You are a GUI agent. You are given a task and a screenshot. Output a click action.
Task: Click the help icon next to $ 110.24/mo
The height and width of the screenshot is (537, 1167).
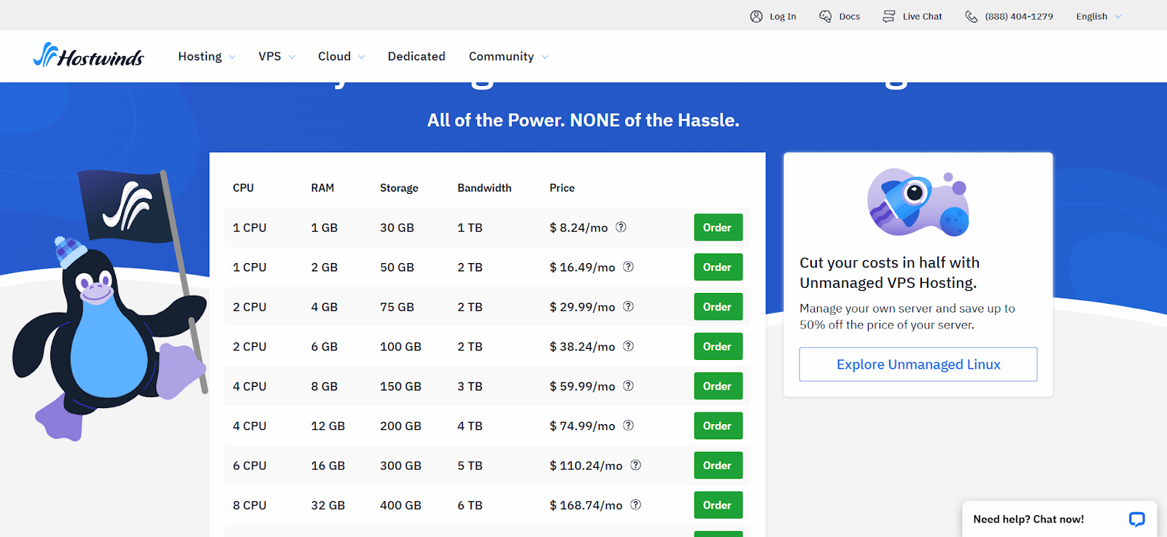tap(635, 465)
